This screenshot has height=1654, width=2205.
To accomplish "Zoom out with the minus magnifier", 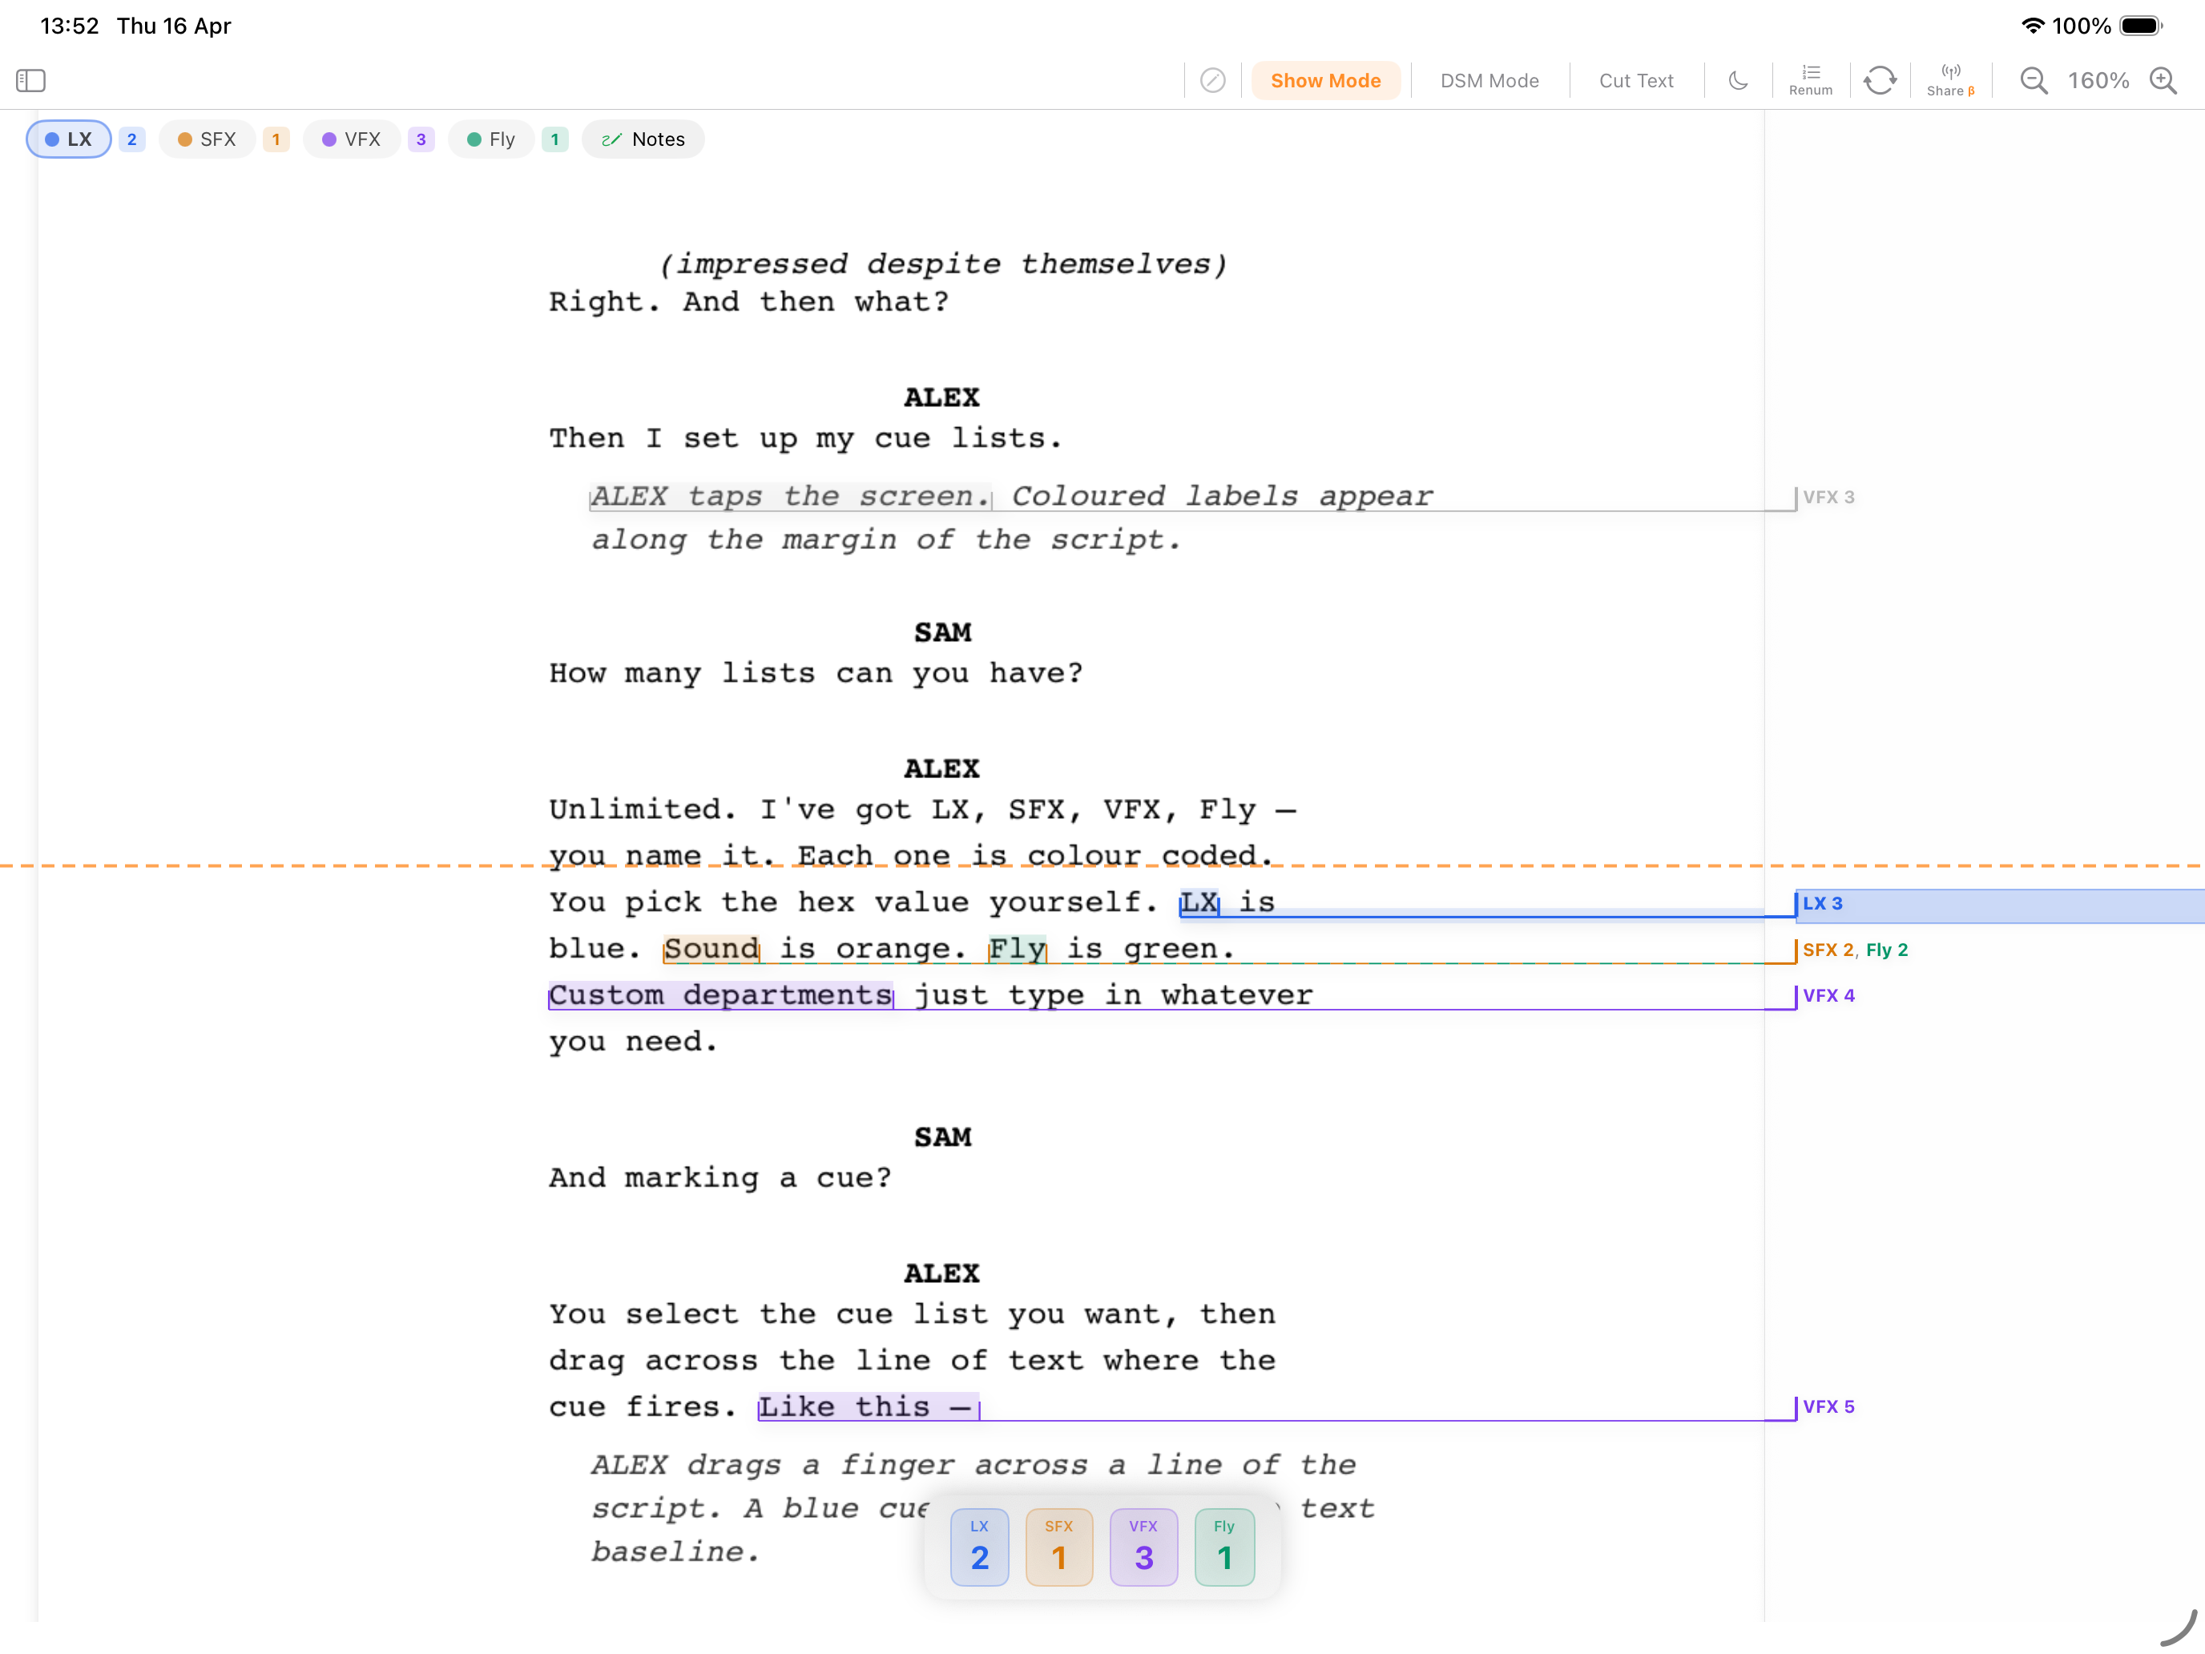I will click(x=2034, y=80).
